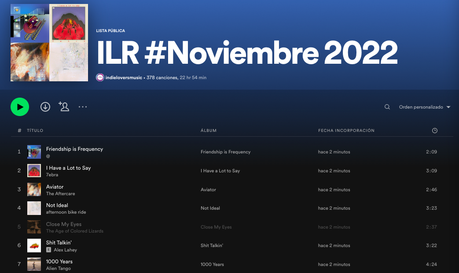This screenshot has width=459, height=273.
Task: Click the 3:22 duration of Shit Talkin'
Action: pos(431,246)
